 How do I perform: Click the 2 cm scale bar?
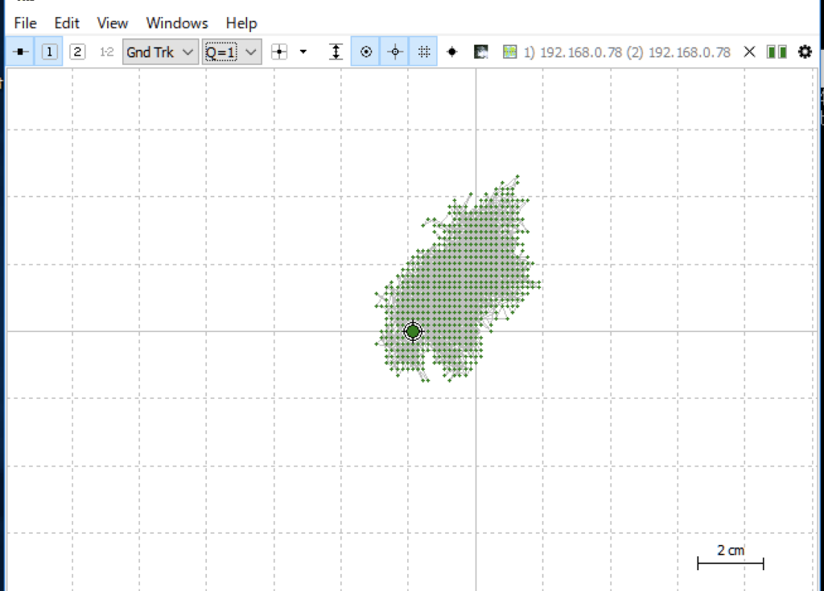tap(731, 557)
